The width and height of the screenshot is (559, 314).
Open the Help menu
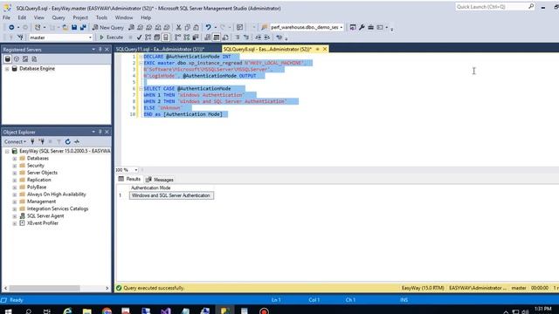(x=146, y=17)
